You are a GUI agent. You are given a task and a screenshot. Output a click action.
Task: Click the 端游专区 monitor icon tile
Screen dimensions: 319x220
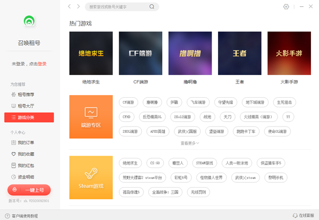[91, 116]
